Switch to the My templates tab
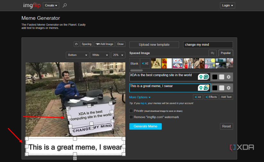The width and height of the screenshot is (264, 162). (213, 53)
